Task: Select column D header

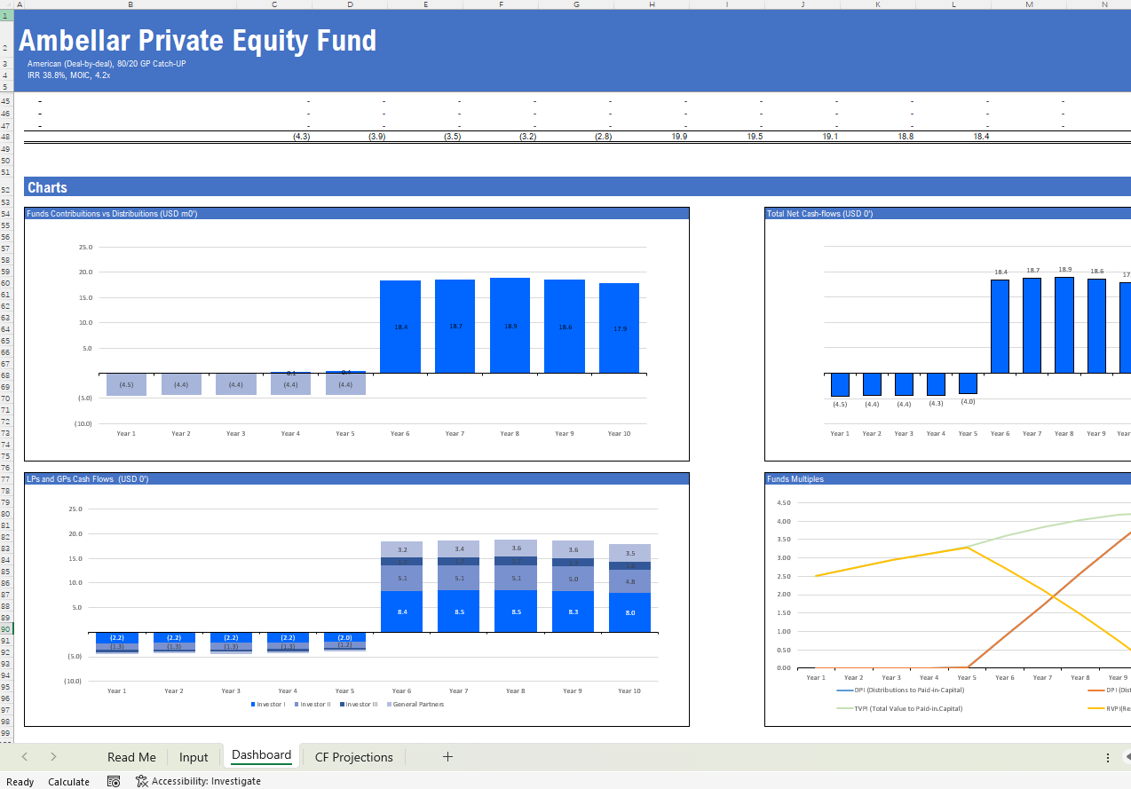Action: tap(350, 4)
